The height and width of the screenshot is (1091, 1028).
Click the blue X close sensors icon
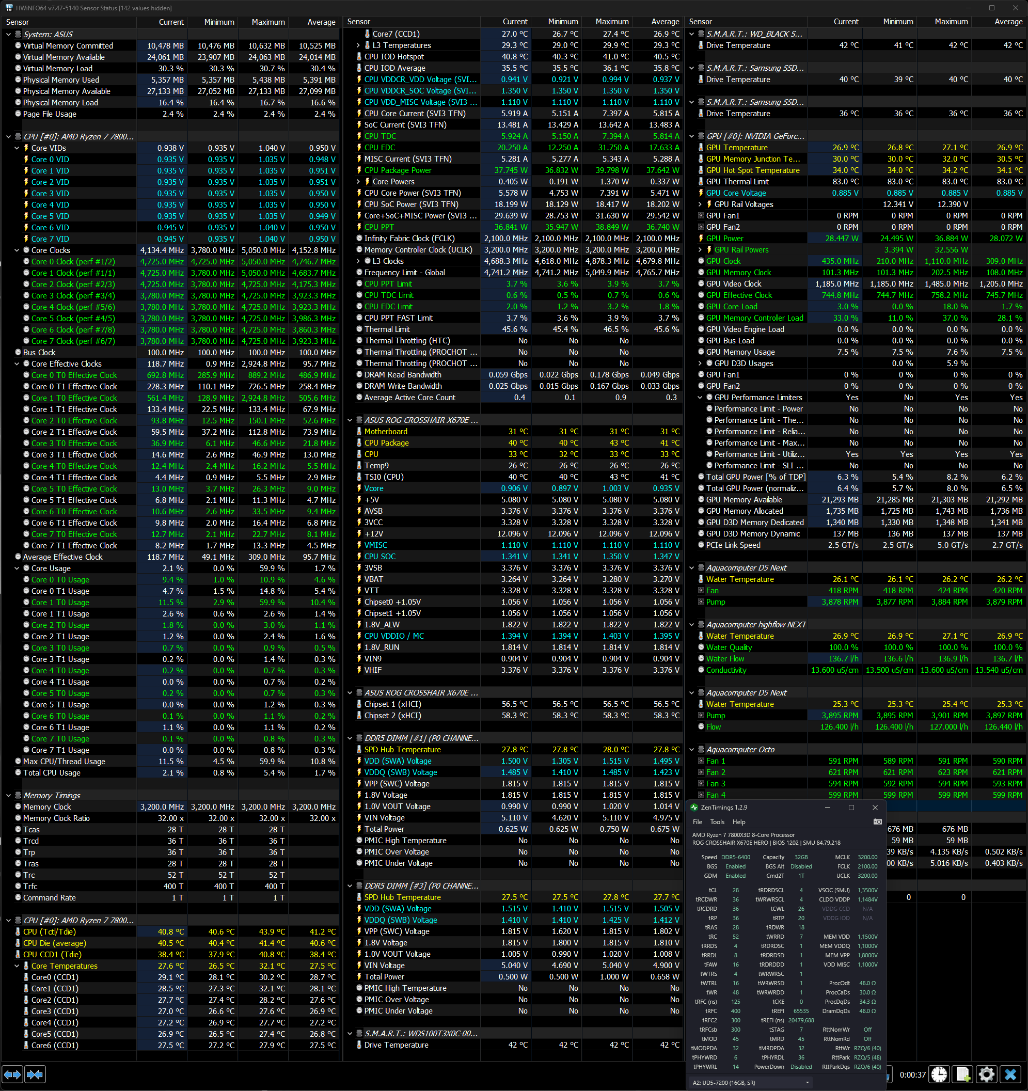tap(1010, 1074)
